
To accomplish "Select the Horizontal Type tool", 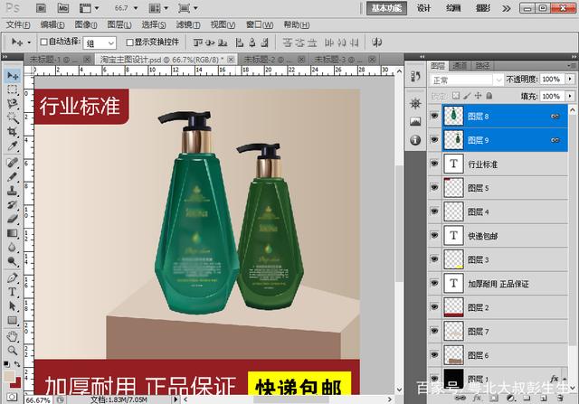I will tap(13, 291).
